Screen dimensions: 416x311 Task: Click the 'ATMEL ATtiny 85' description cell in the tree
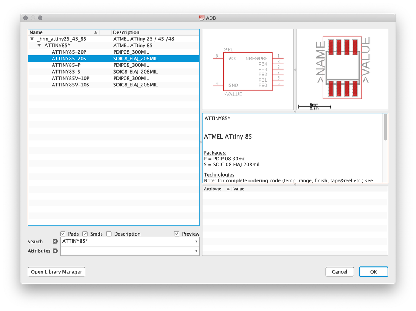click(x=133, y=46)
